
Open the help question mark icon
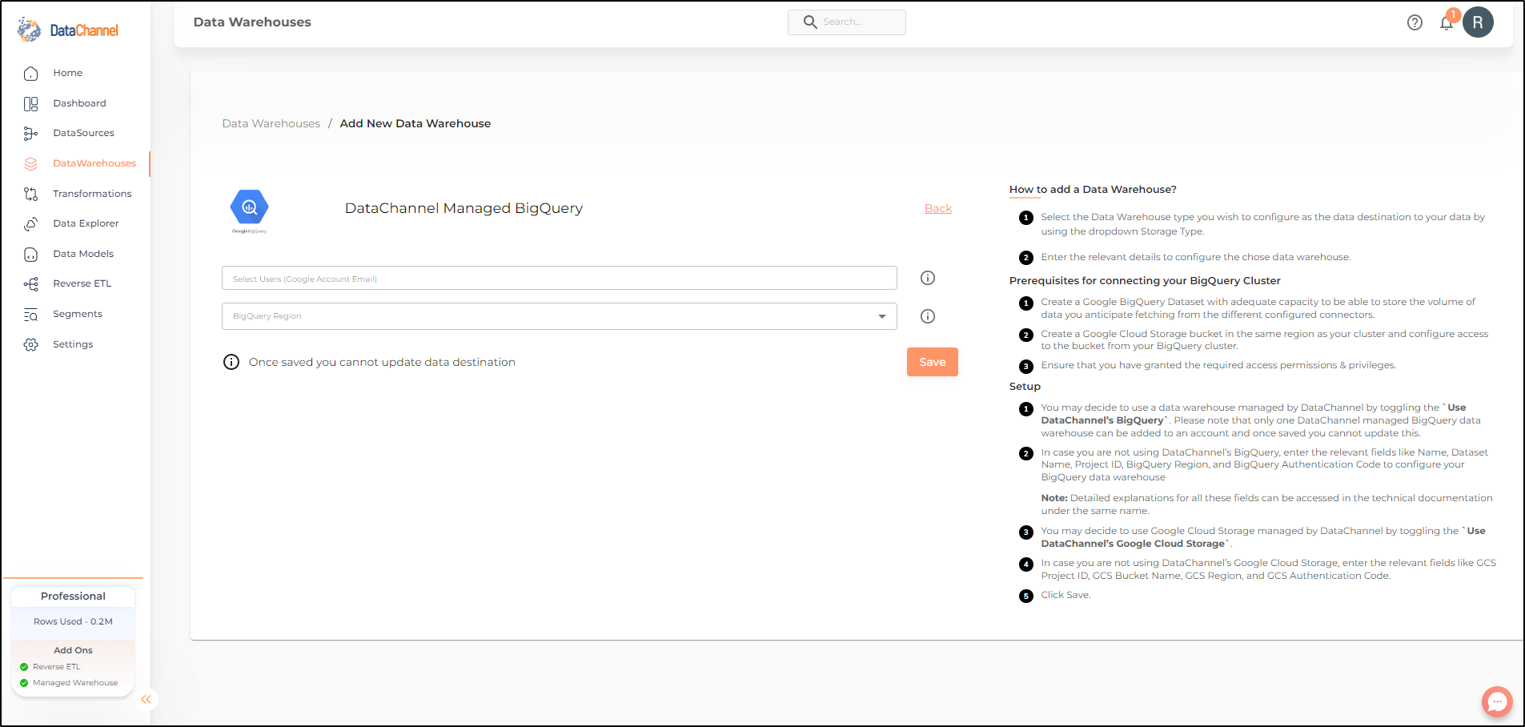(1415, 22)
